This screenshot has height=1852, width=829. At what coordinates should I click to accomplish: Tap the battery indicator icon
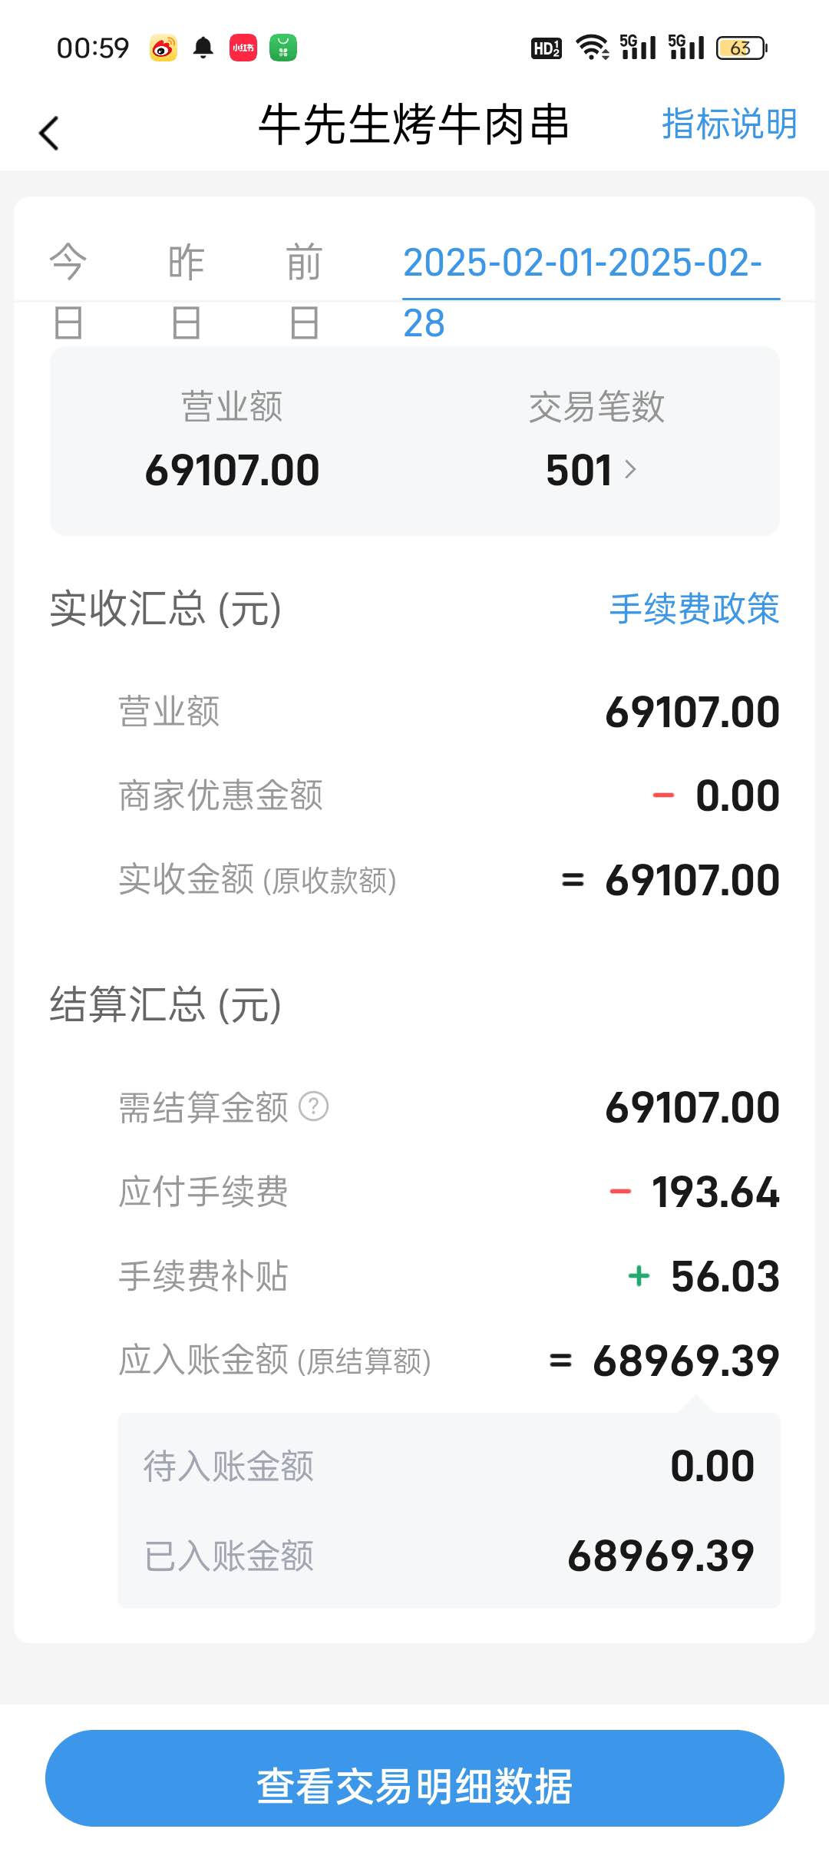(741, 48)
